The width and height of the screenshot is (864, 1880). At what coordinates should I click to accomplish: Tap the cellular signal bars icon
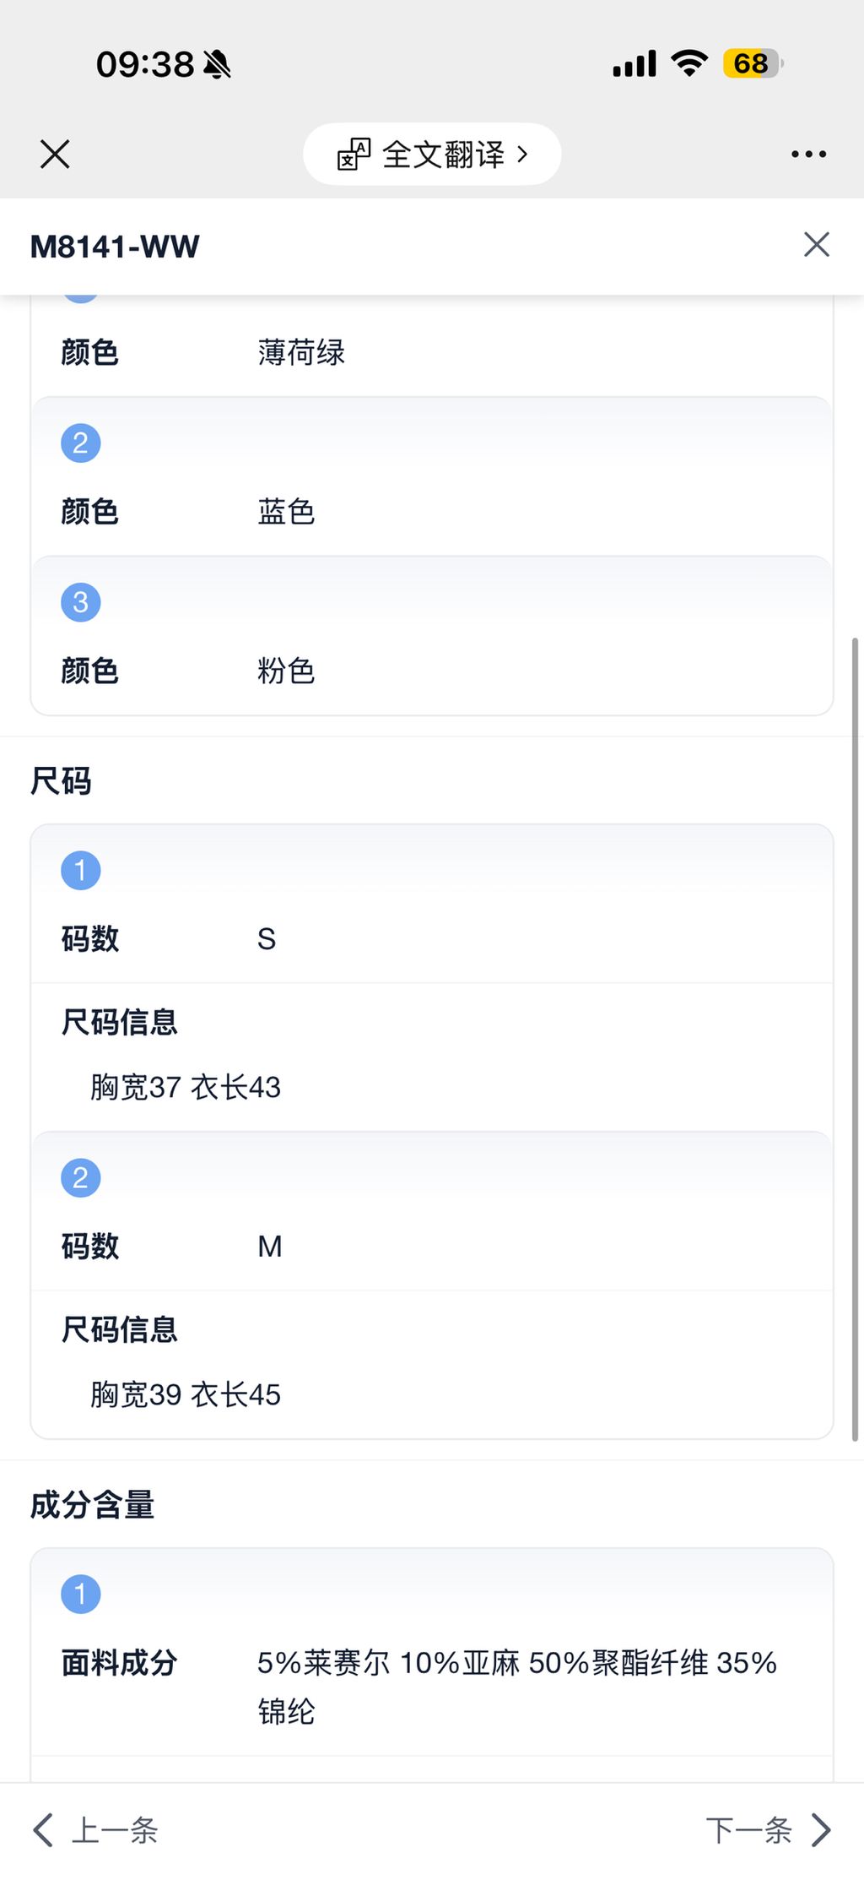point(634,64)
